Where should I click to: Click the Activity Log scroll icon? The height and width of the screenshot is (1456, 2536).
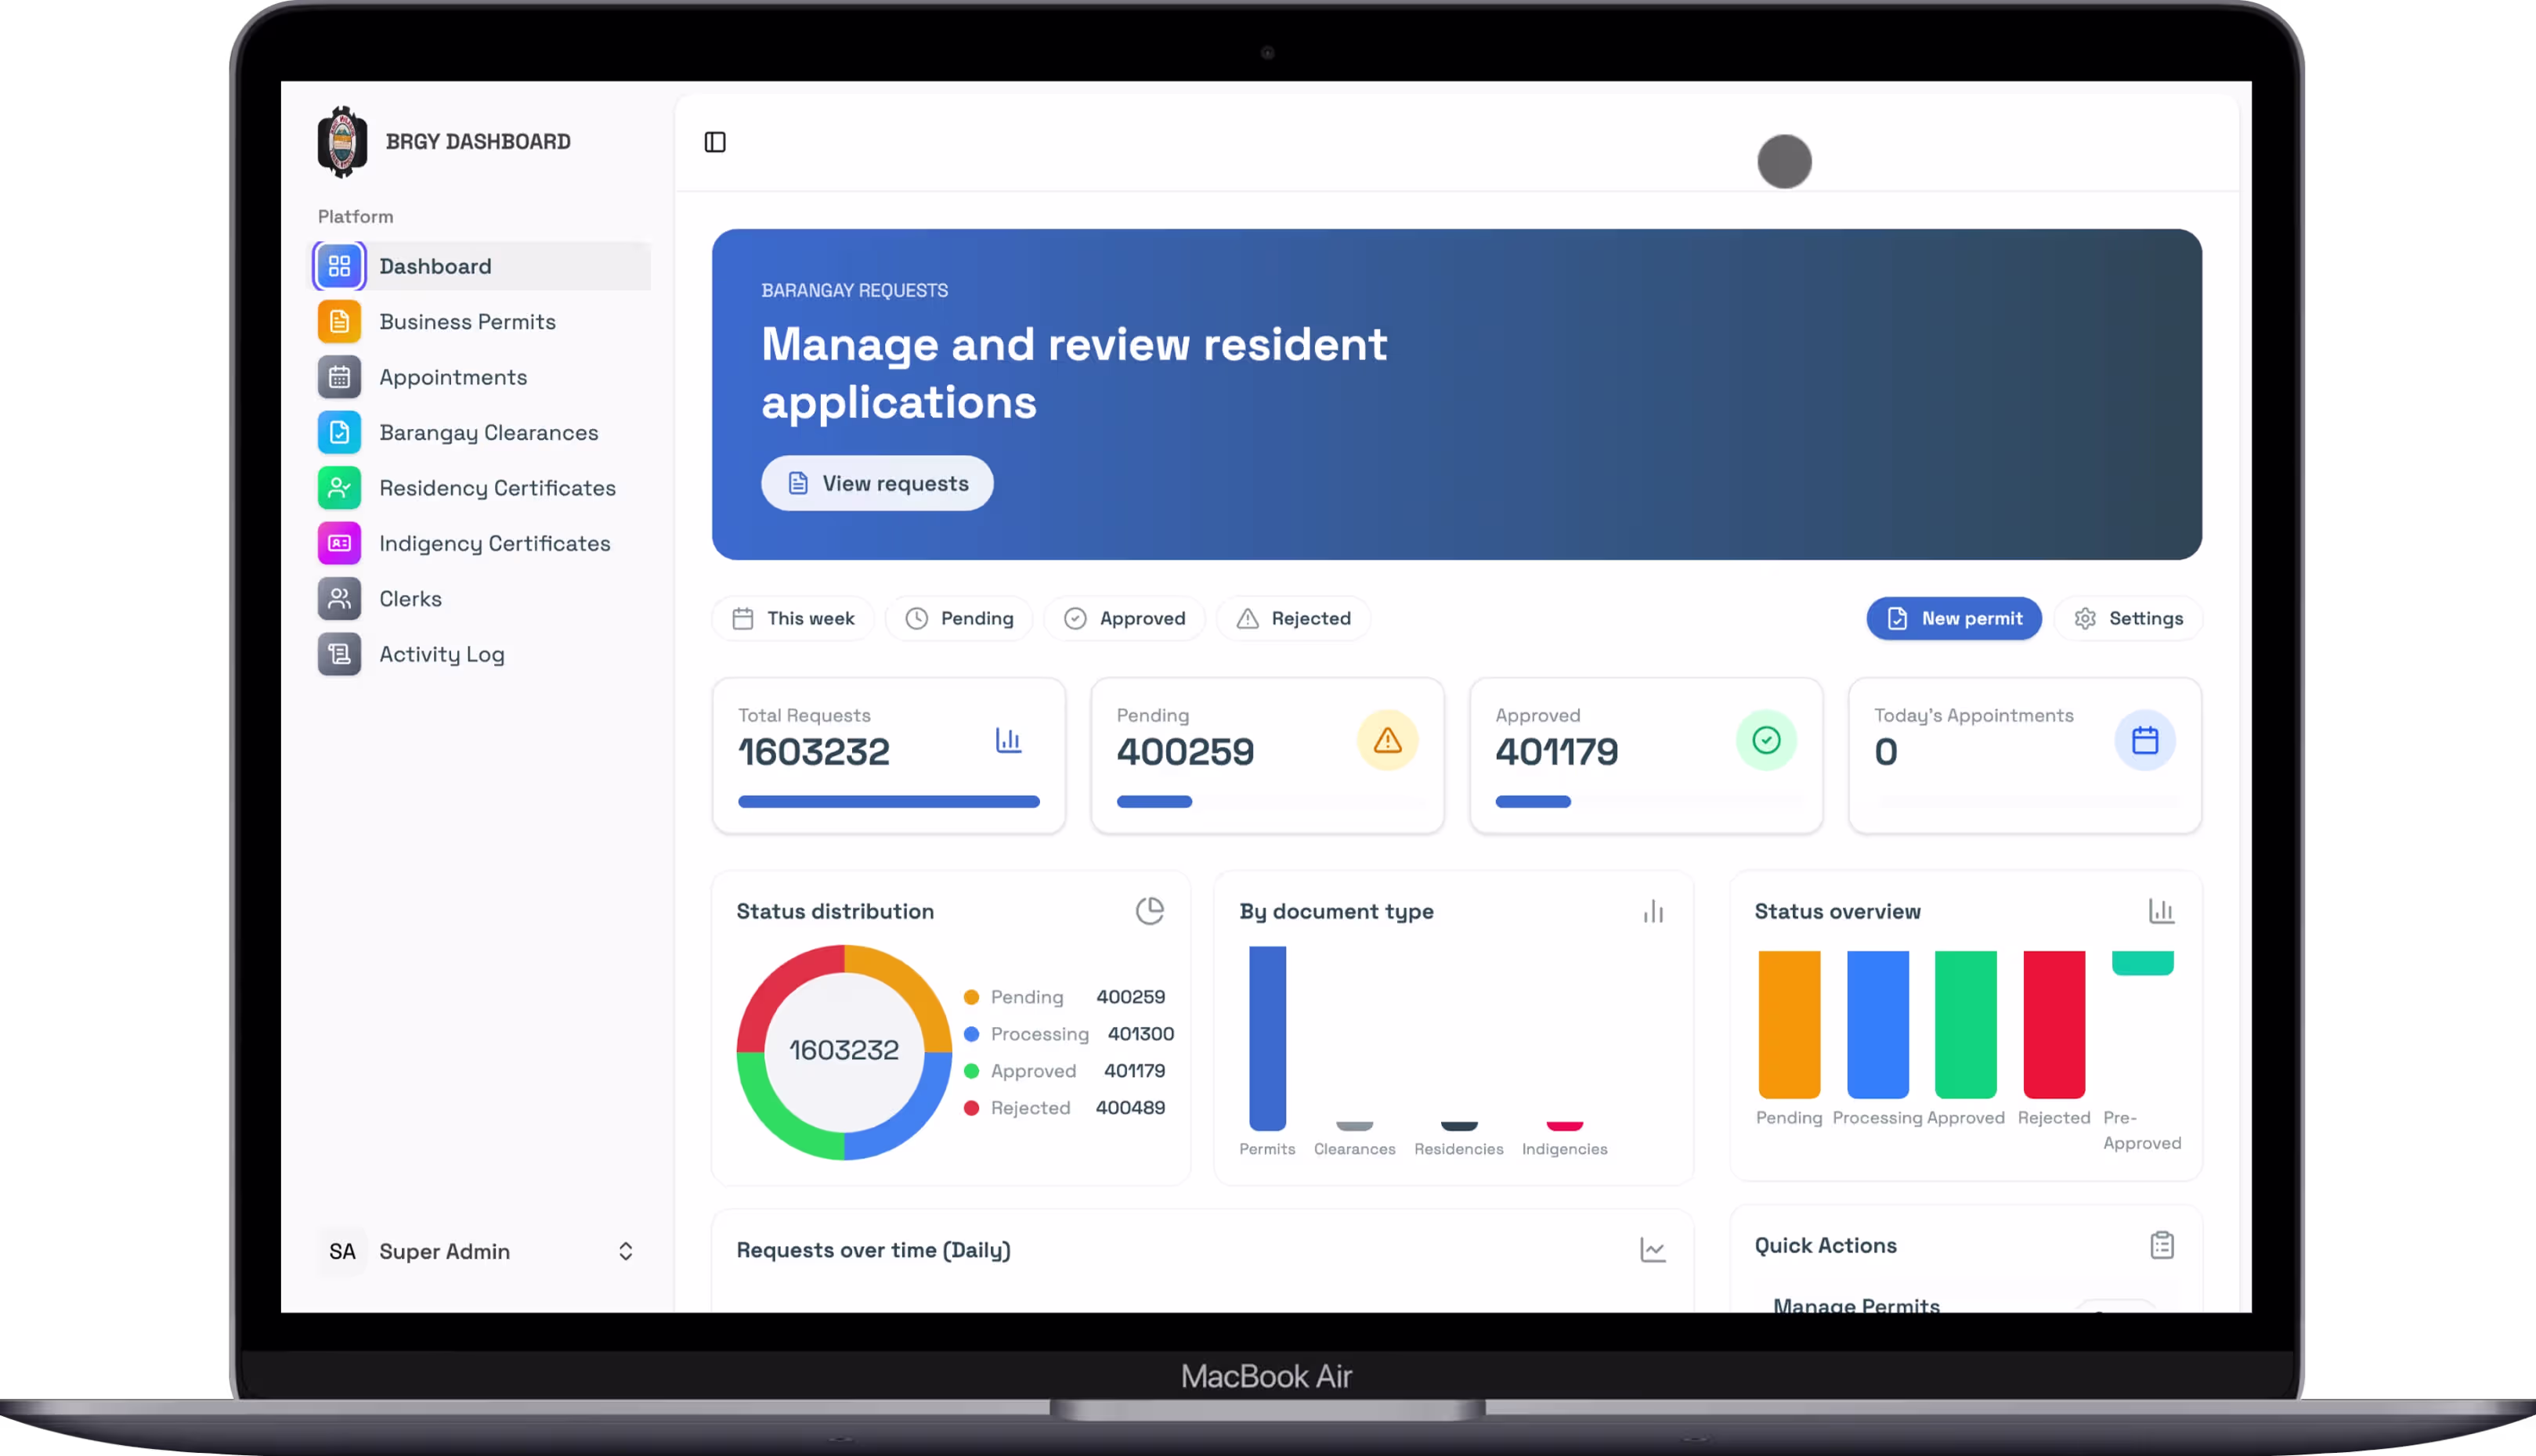click(339, 654)
